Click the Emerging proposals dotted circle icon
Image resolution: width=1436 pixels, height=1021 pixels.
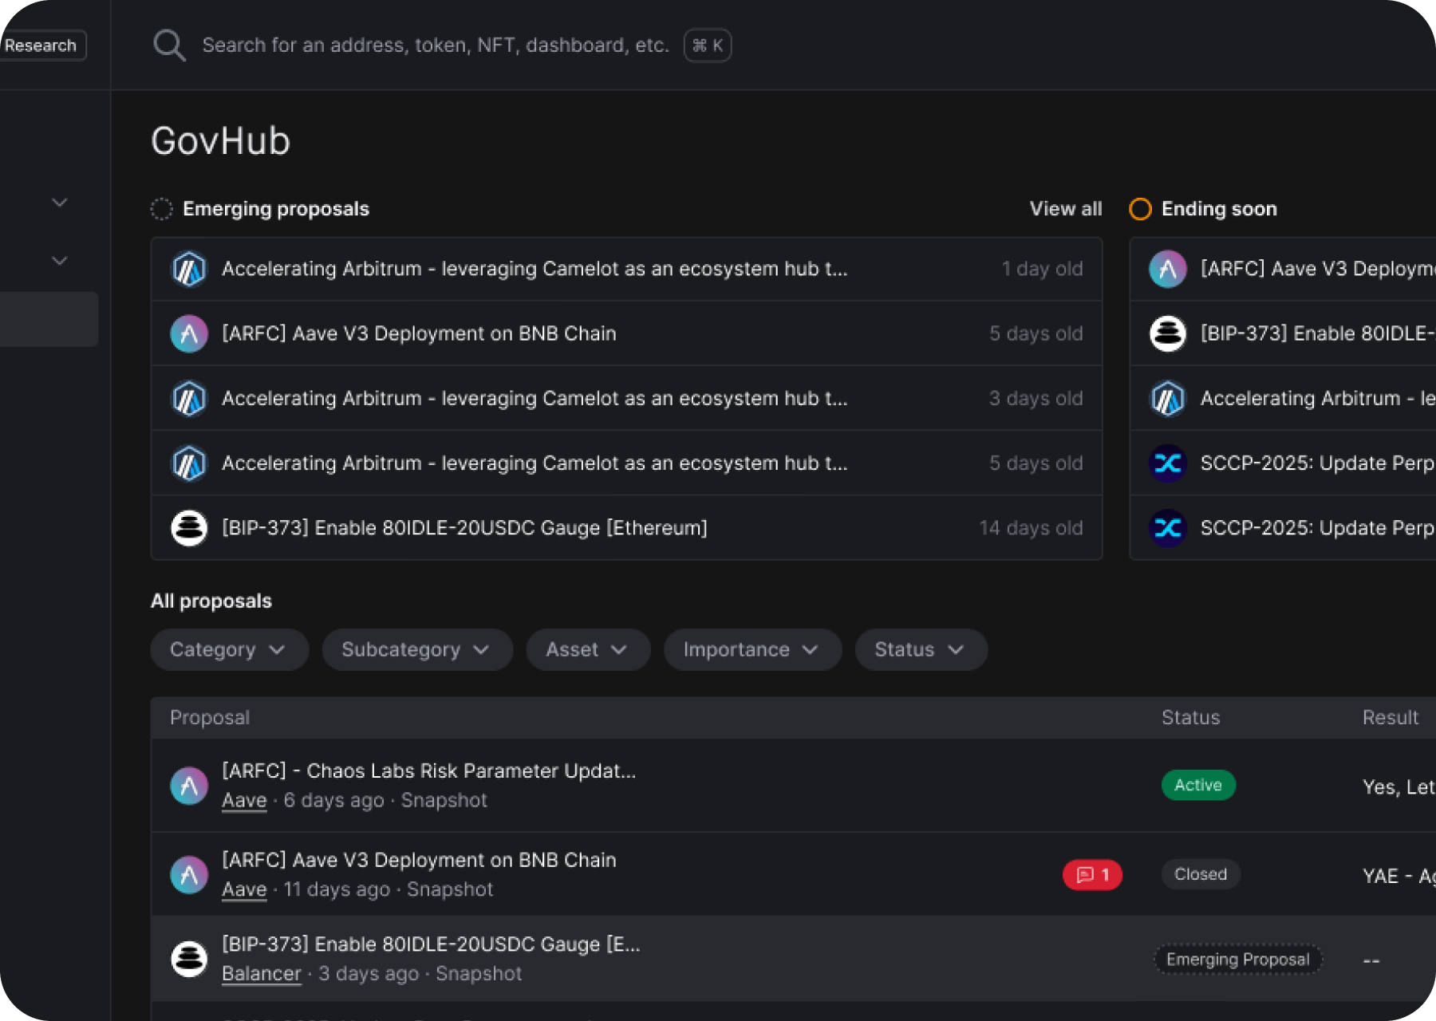(162, 209)
